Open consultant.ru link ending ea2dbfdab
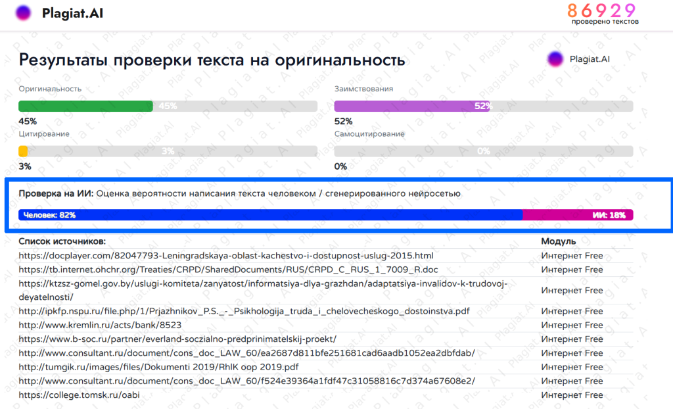673x409 pixels. tap(247, 353)
